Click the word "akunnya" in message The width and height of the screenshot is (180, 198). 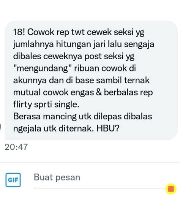pos(30,81)
